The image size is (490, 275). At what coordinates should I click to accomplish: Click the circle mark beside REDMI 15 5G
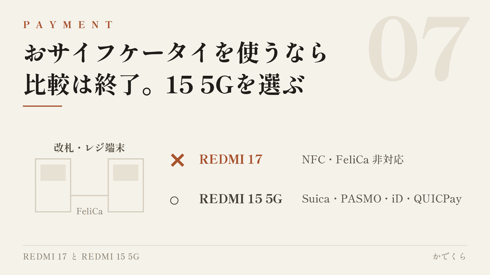(x=174, y=200)
